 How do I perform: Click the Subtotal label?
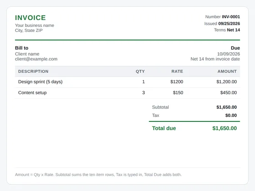[x=160, y=107]
